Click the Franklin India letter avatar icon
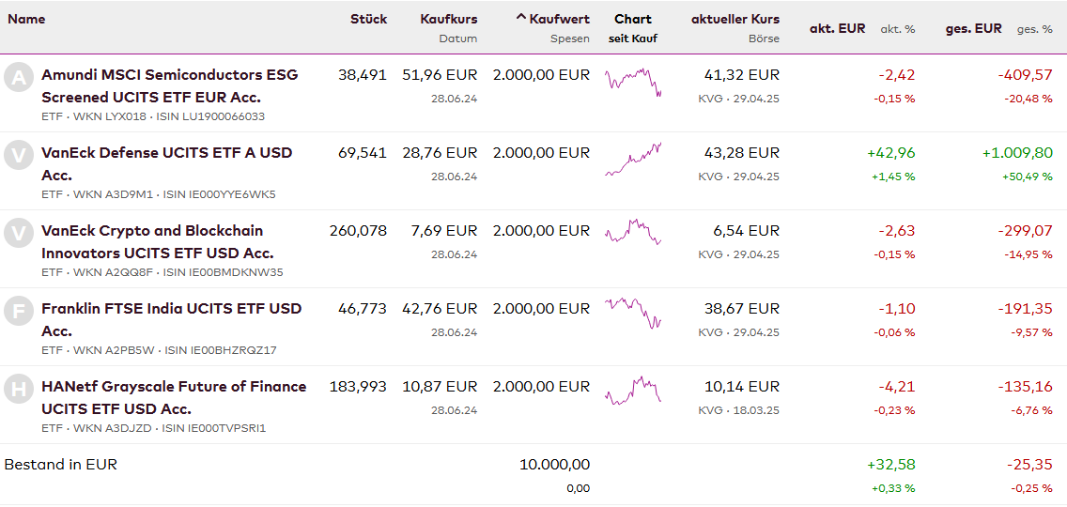 click(x=19, y=312)
